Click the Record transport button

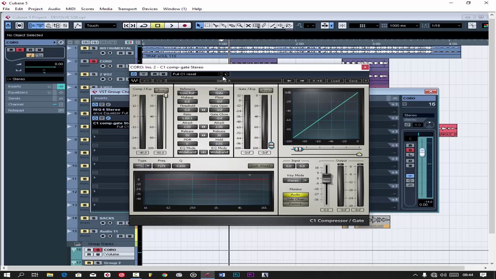[x=185, y=26]
